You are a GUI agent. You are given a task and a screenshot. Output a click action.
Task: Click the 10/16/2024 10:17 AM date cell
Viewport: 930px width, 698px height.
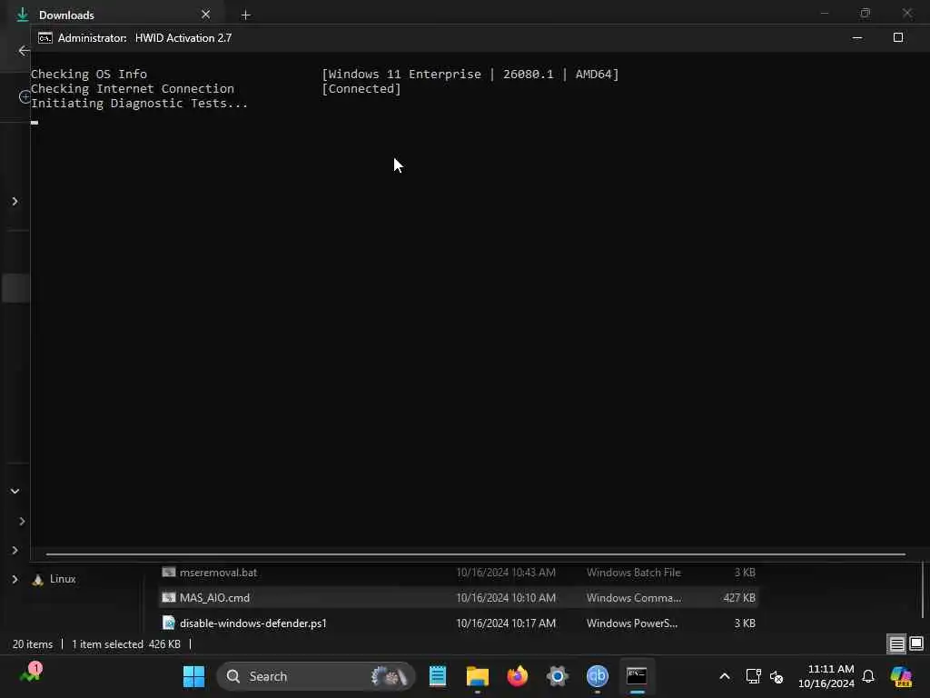(506, 623)
